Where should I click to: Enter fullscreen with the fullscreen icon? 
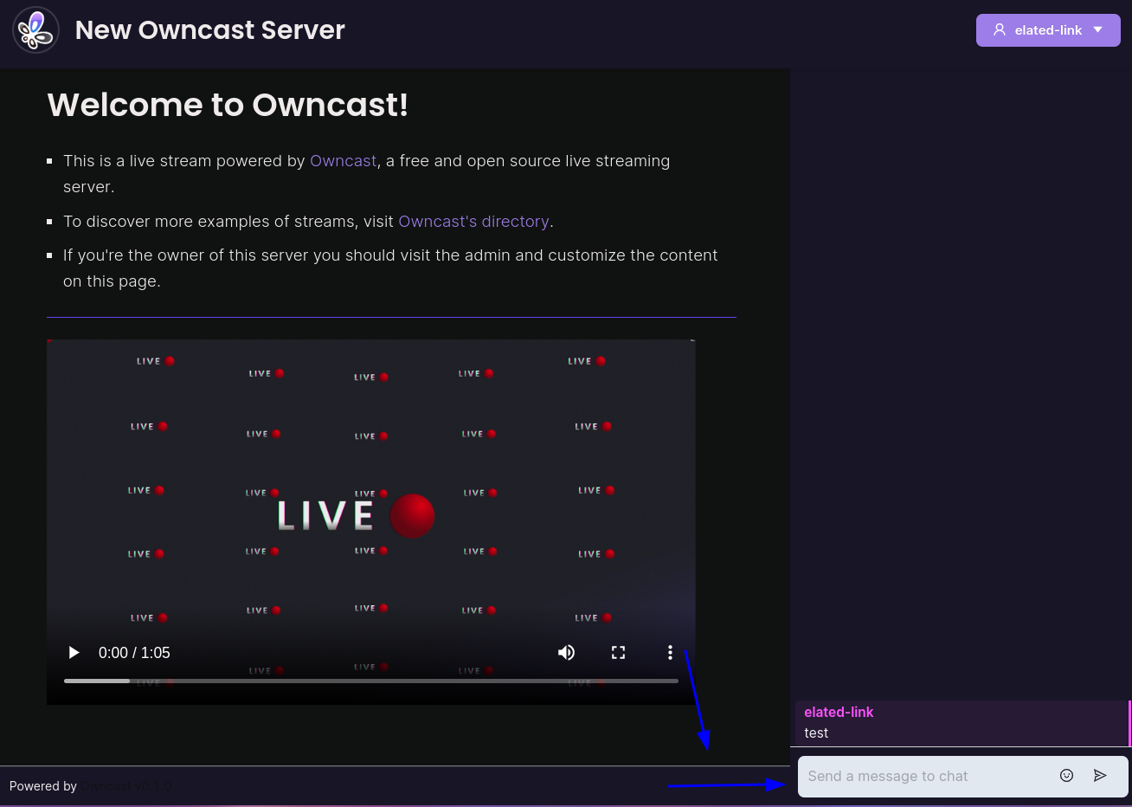[x=618, y=652]
